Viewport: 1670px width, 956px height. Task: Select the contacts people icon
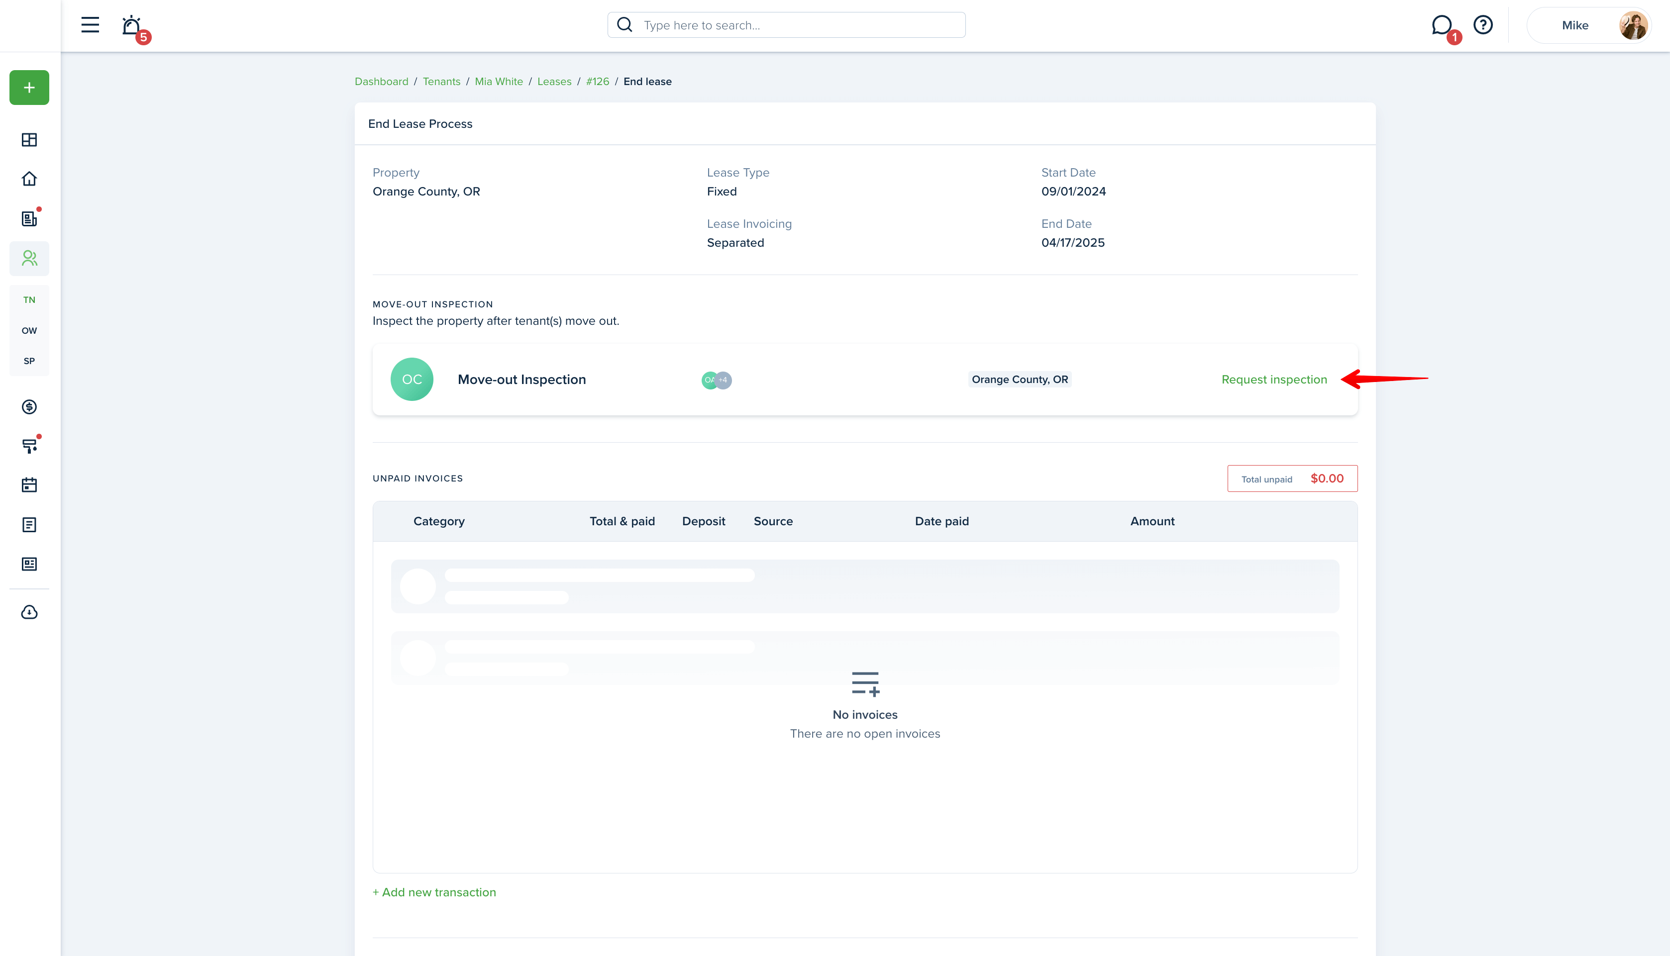pyautogui.click(x=29, y=258)
